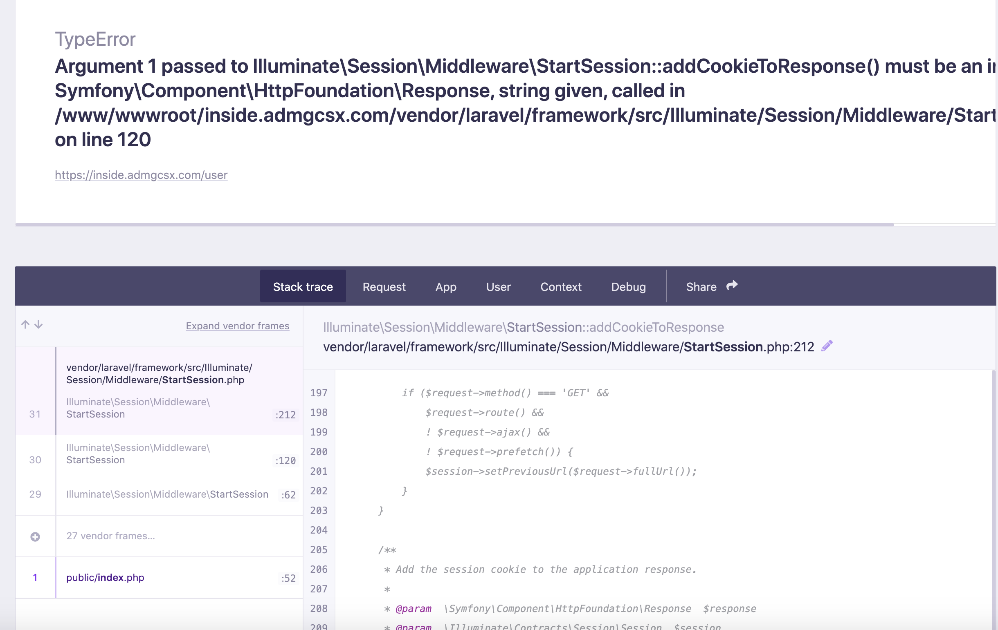Click the horizontal scrollbar under the error message
Viewport: 998px width, 630px height.
(x=454, y=225)
